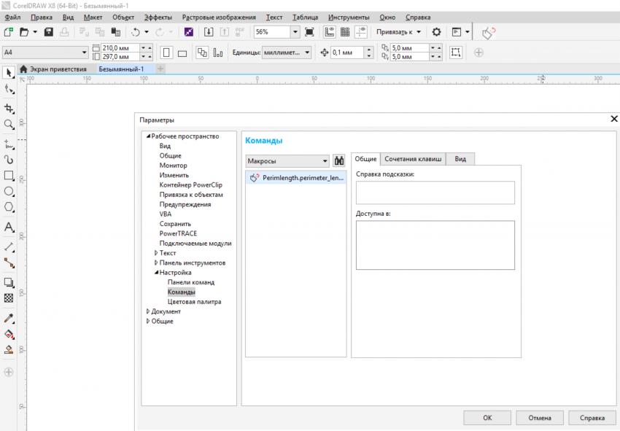Image resolution: width=620 pixels, height=431 pixels.
Task: Expand the Документ tree node
Action: pos(148,311)
